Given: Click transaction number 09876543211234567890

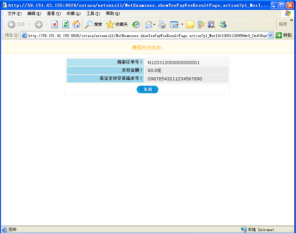Looking at the screenshot, I should pos(175,79).
